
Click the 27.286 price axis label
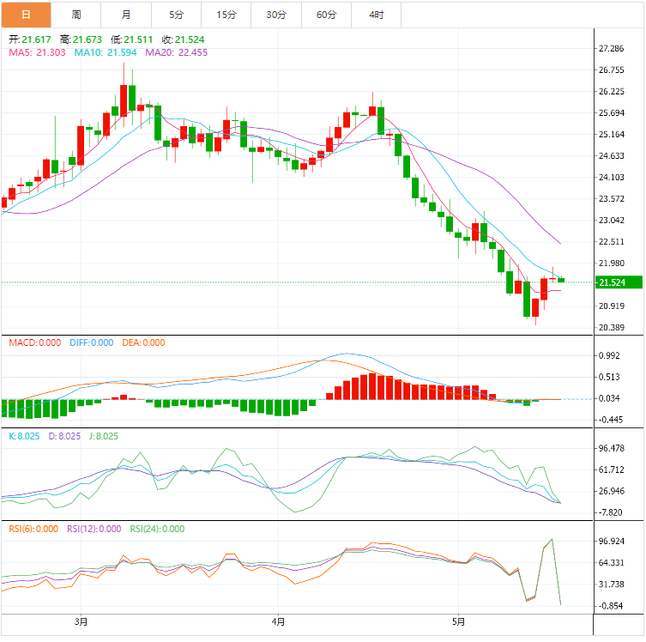612,48
